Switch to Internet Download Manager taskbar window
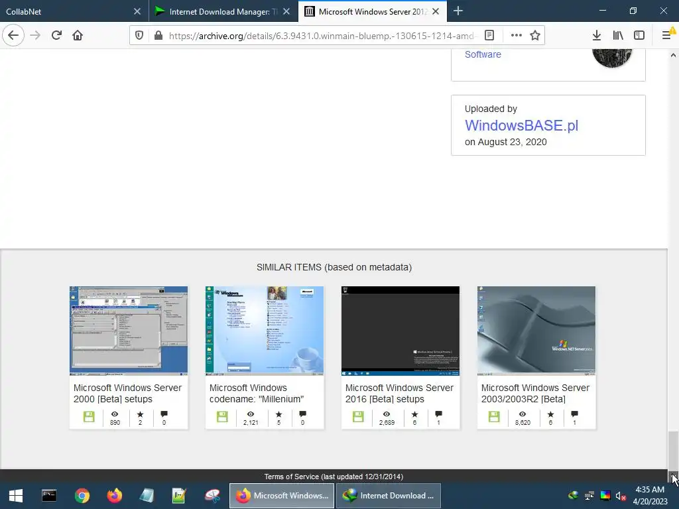 tap(388, 496)
